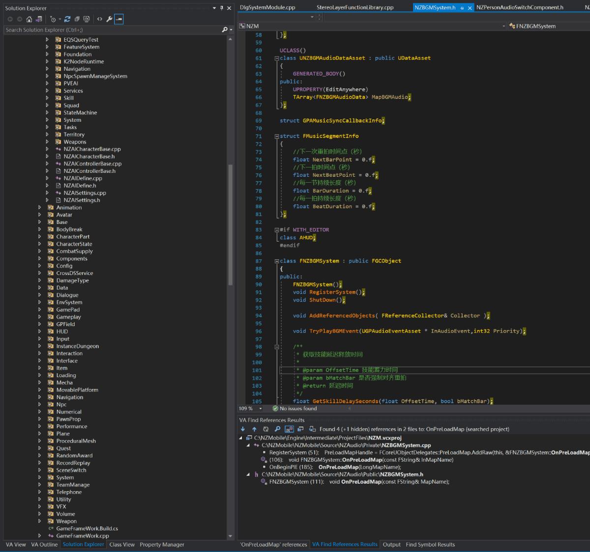Open Properties via the wrench icon

click(109, 19)
